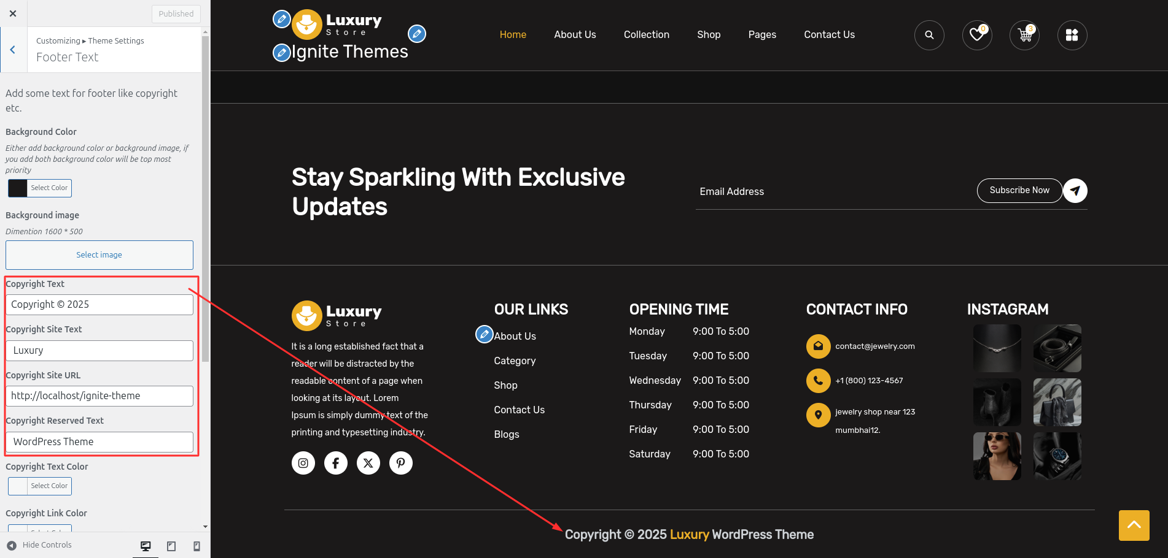Close the customizer with the X button

pyautogui.click(x=13, y=13)
